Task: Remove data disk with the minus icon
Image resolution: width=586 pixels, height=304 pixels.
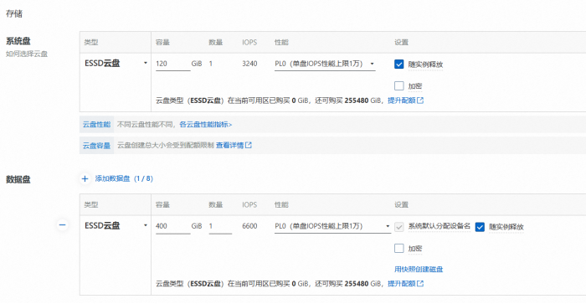Action: point(63,225)
